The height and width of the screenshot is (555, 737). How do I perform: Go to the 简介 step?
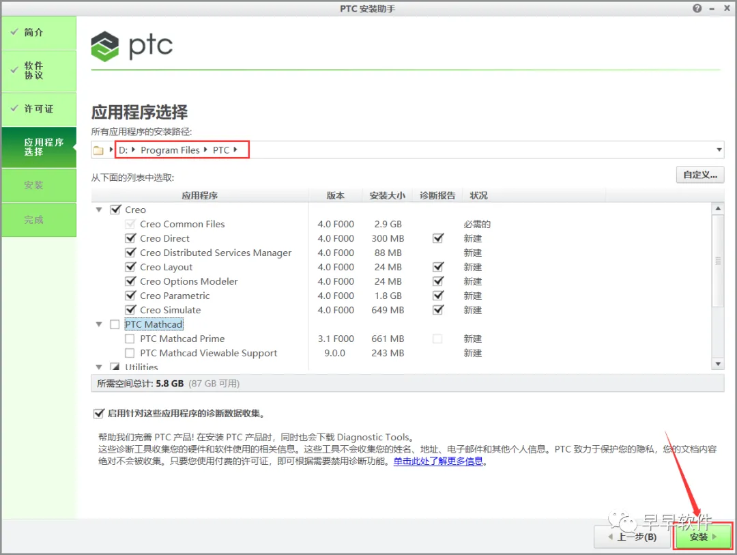pyautogui.click(x=39, y=33)
